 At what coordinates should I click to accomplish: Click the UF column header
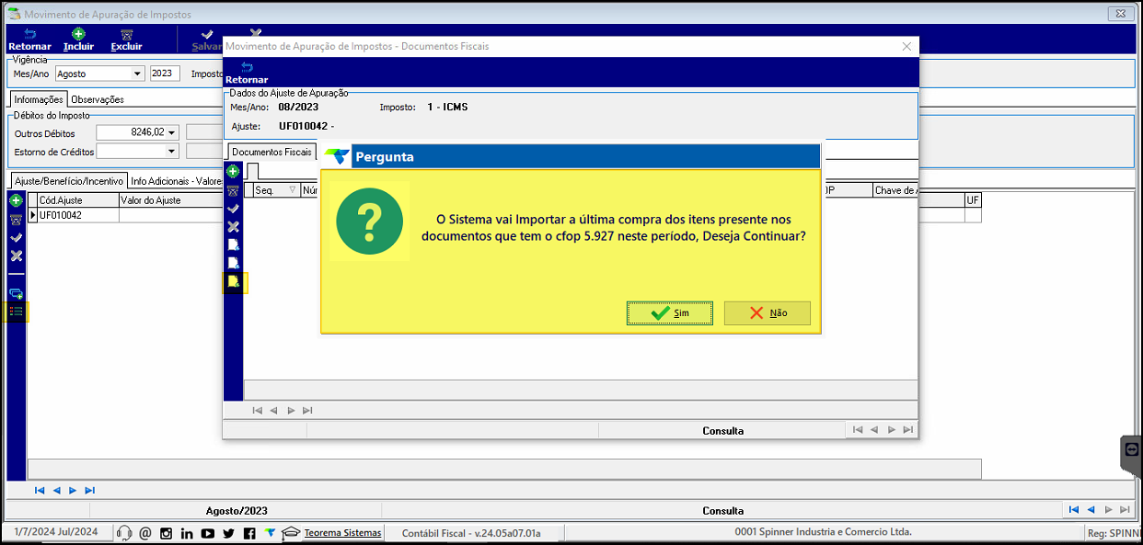(972, 200)
